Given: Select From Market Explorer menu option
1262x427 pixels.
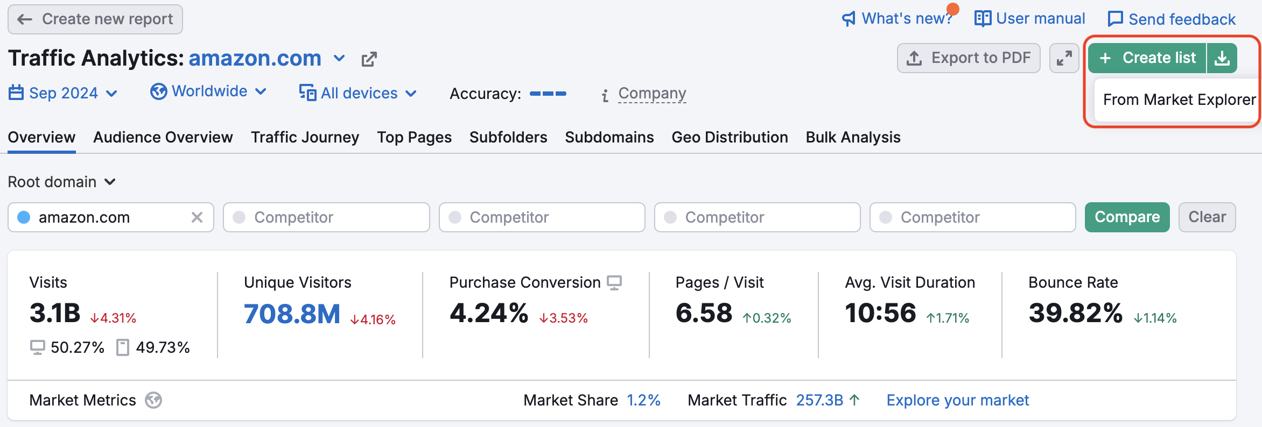Looking at the screenshot, I should (x=1179, y=100).
